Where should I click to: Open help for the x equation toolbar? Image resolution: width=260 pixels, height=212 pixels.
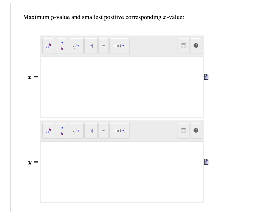click(196, 46)
